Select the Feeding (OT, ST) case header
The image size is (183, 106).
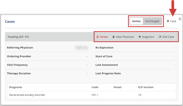18,37
